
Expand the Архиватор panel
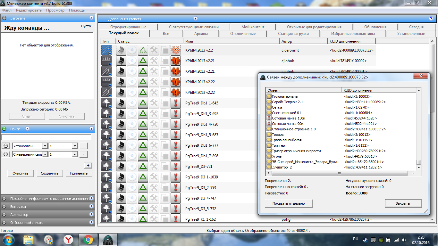pos(91,214)
